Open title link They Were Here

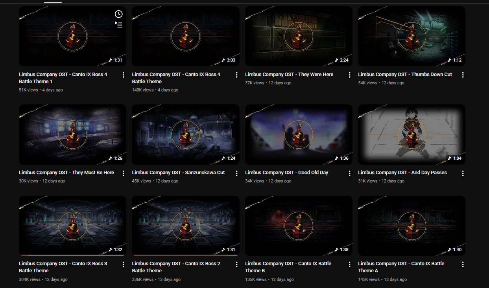289,74
